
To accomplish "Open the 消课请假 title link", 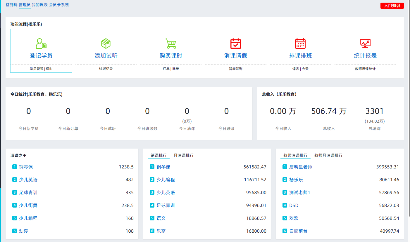I will tap(236, 55).
